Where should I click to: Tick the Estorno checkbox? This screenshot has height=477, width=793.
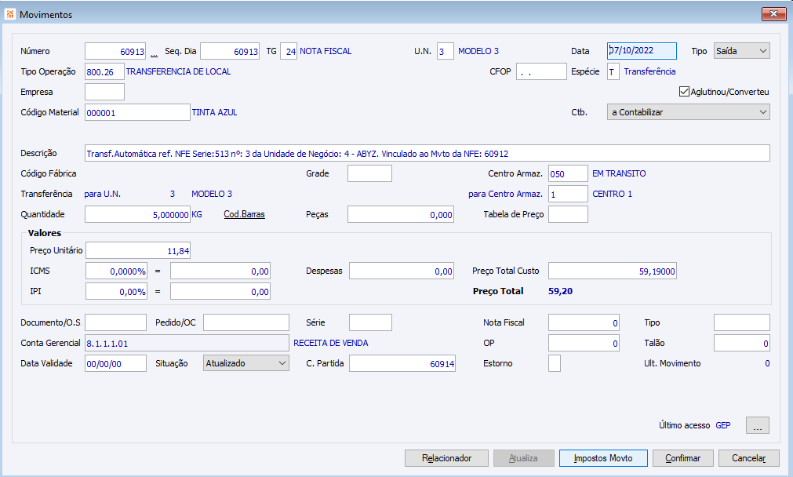coord(555,363)
